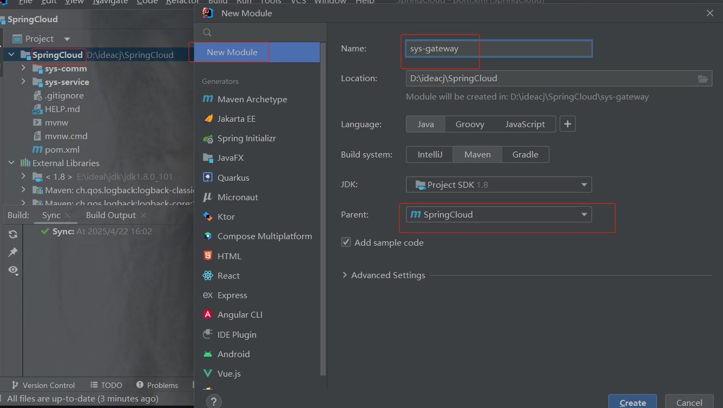Image resolution: width=723 pixels, height=408 pixels.
Task: Click the Cancel button
Action: tap(689, 402)
